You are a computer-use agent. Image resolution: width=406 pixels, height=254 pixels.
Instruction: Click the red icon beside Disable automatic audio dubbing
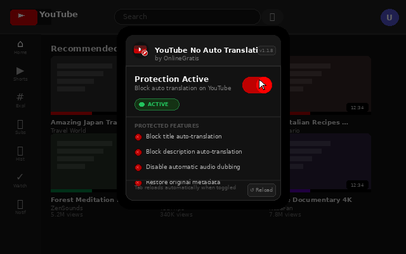[x=138, y=168]
